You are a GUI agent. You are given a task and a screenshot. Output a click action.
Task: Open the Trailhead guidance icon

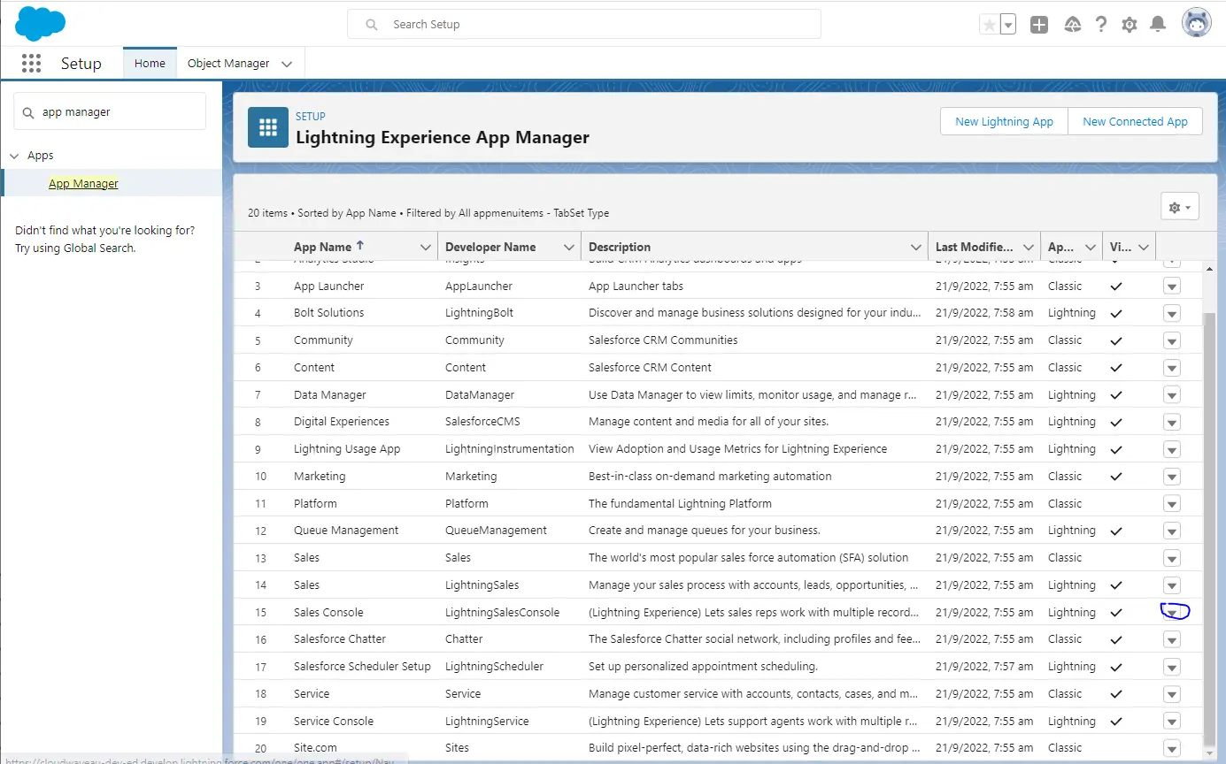[1072, 25]
